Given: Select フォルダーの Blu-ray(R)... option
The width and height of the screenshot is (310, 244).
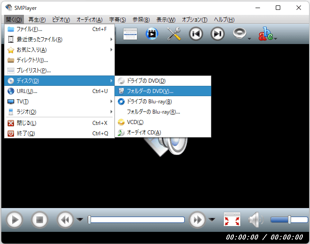Looking at the screenshot, I should pos(163,112).
